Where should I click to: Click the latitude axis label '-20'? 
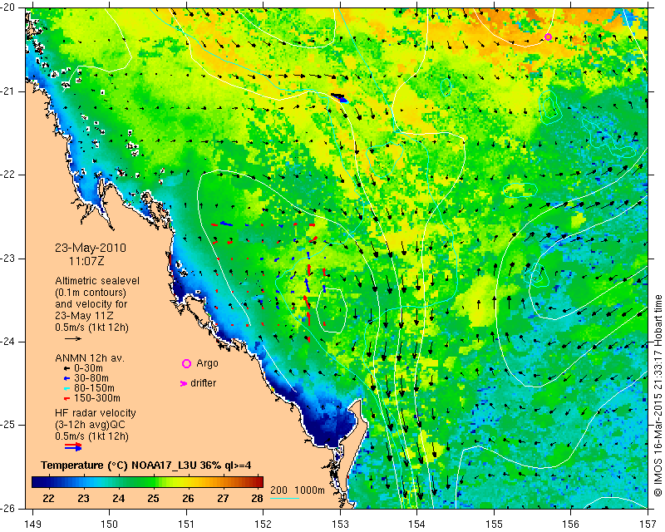pyautogui.click(x=7, y=8)
